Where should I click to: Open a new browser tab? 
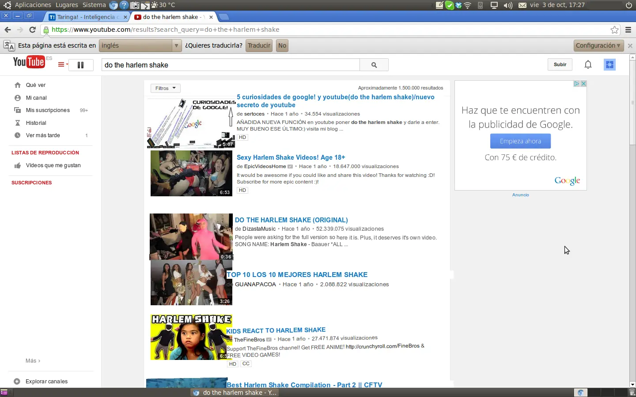coord(224,17)
